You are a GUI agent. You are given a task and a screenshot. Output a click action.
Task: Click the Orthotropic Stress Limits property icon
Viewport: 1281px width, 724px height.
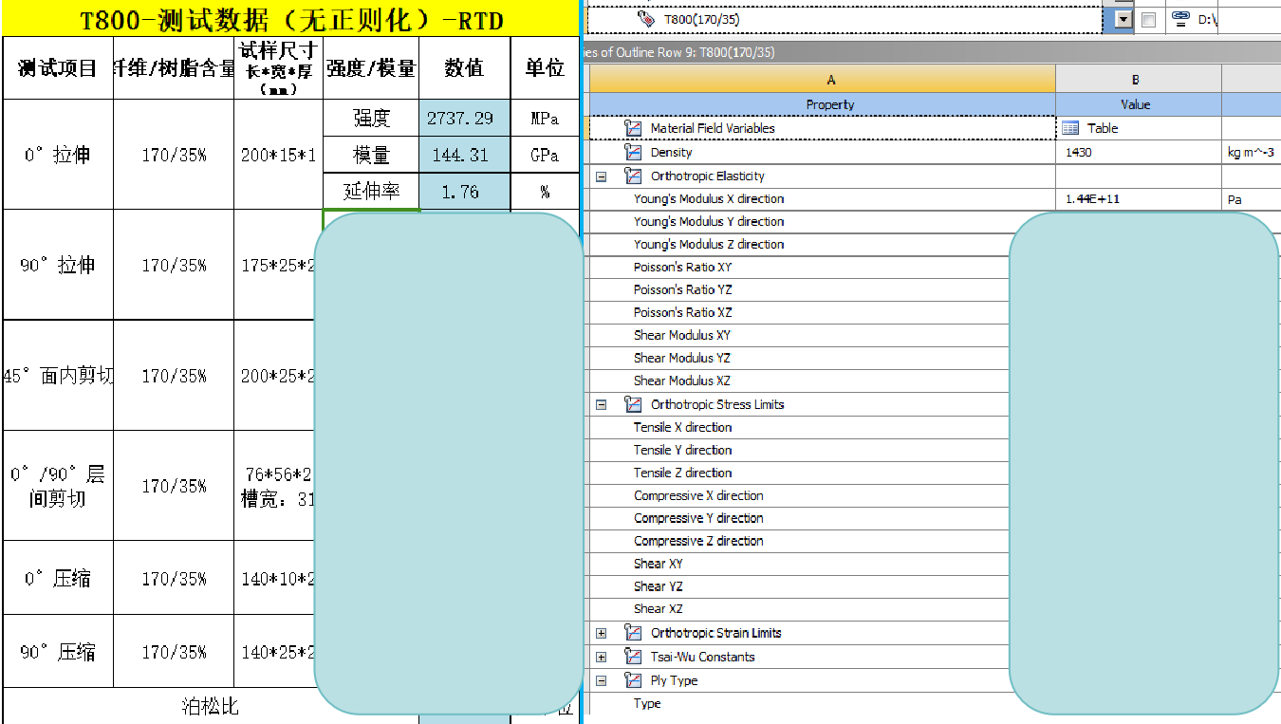click(633, 404)
